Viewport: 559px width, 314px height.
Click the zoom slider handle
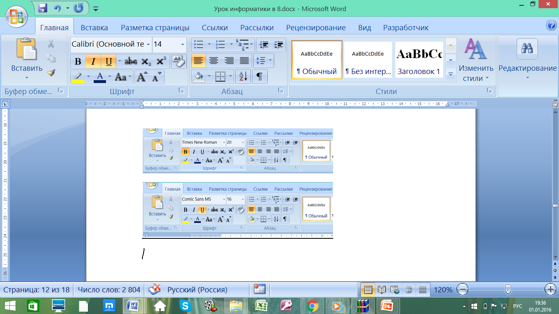pos(508,289)
